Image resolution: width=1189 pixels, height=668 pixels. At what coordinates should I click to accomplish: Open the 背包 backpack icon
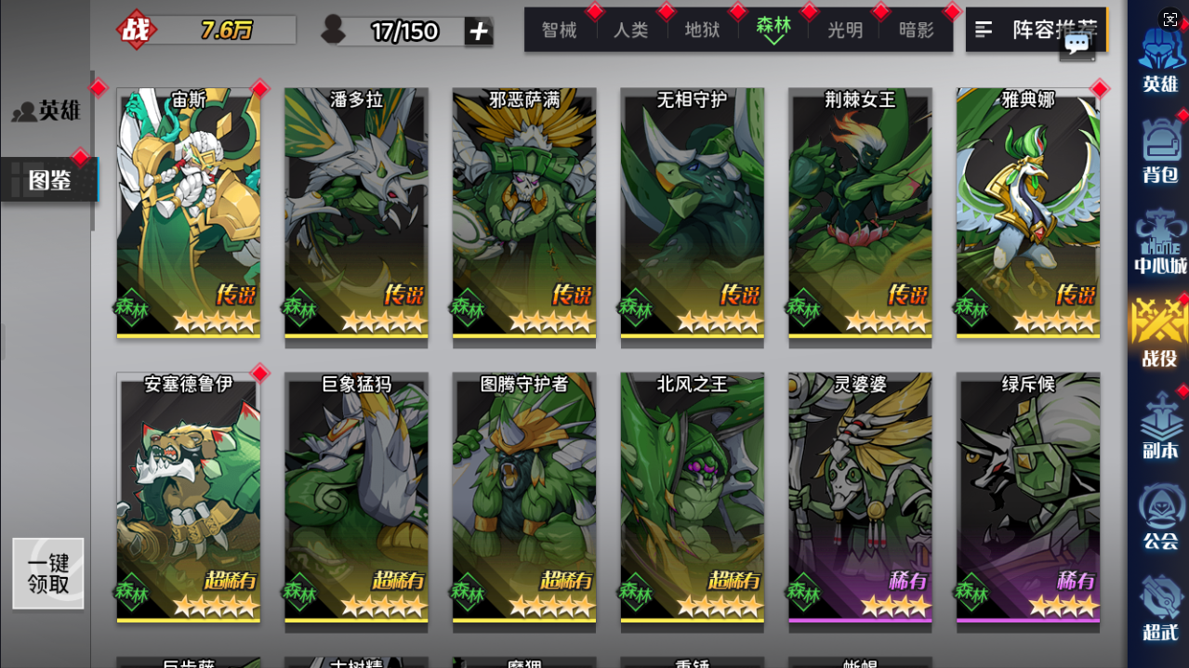(x=1160, y=149)
